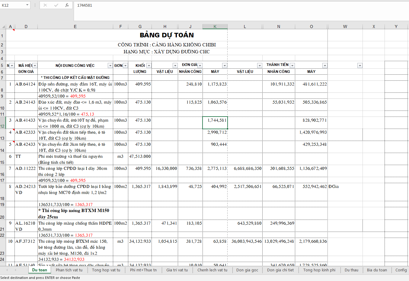Select cell containing AB.64124
Screen dimensions: 409x281
[26, 84]
